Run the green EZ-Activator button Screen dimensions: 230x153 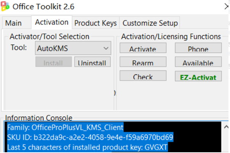tap(198, 76)
